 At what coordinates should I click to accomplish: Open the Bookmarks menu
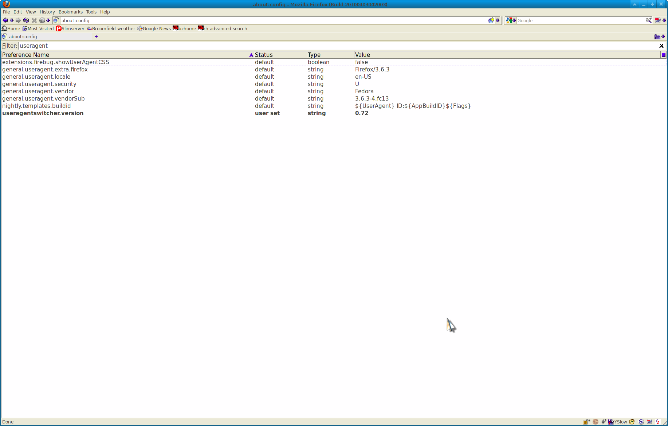70,12
